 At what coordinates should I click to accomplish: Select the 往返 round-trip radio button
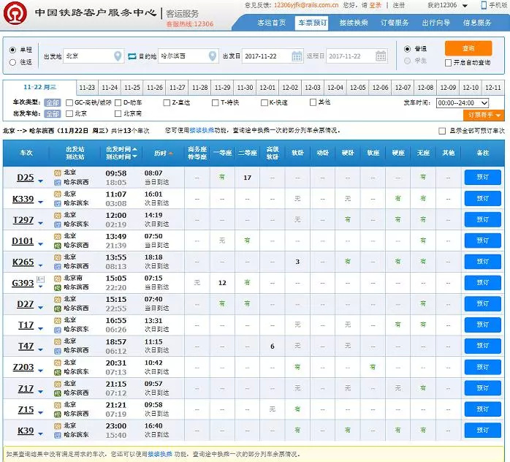pos(12,63)
